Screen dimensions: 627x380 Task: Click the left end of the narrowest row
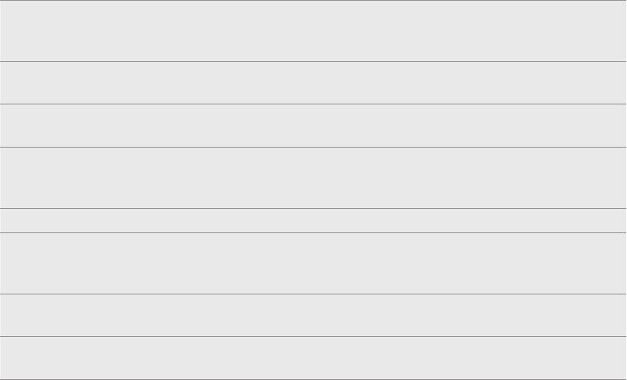tap(9, 221)
